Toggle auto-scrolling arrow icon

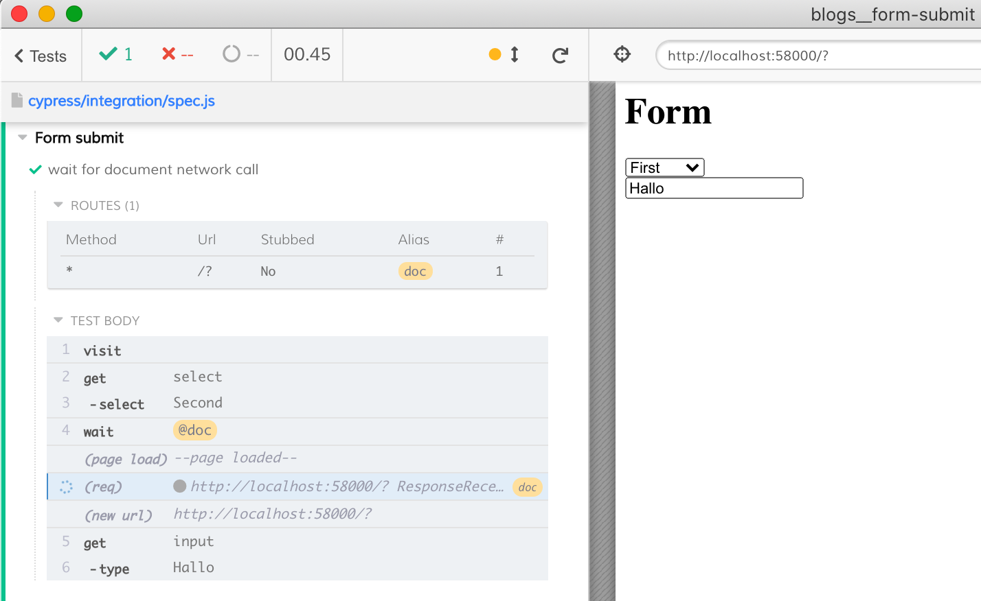pyautogui.click(x=514, y=55)
